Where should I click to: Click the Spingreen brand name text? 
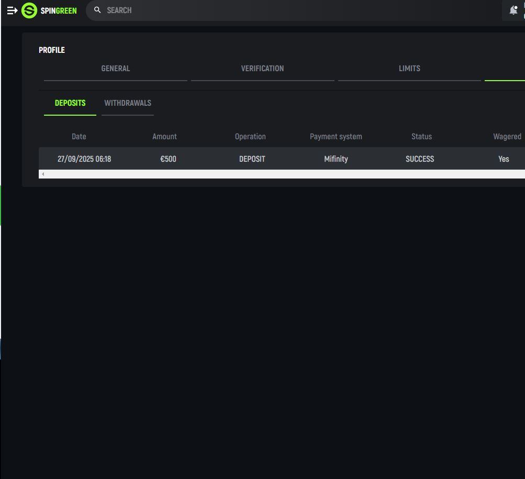(59, 10)
